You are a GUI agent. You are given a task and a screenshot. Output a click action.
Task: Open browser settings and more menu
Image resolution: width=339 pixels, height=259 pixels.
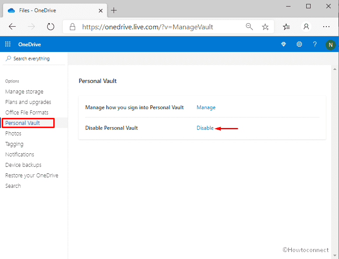[x=326, y=27]
